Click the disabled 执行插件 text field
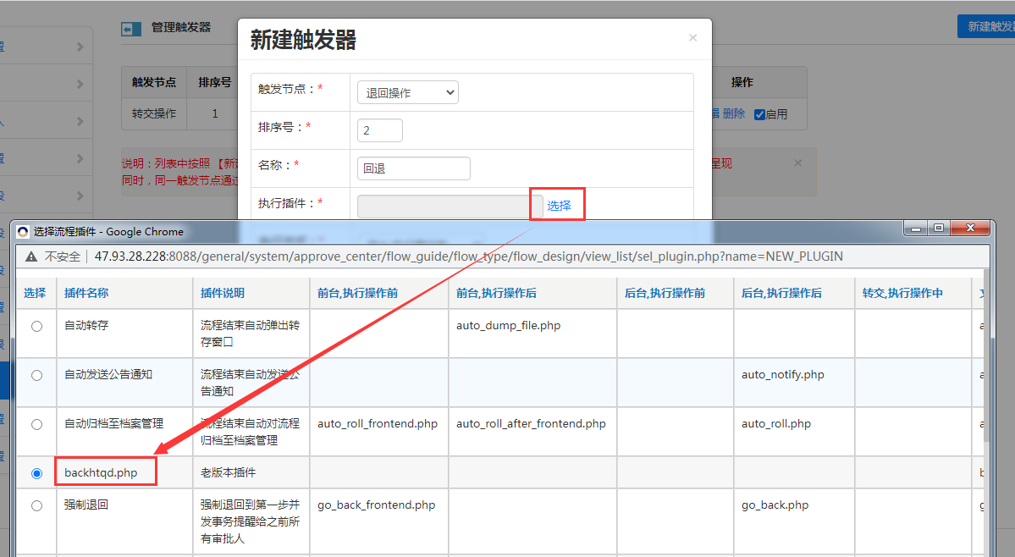1015x557 pixels. point(450,207)
